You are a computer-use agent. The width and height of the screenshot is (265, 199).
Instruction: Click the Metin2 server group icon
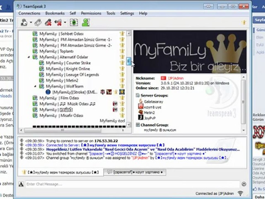(x=141, y=112)
